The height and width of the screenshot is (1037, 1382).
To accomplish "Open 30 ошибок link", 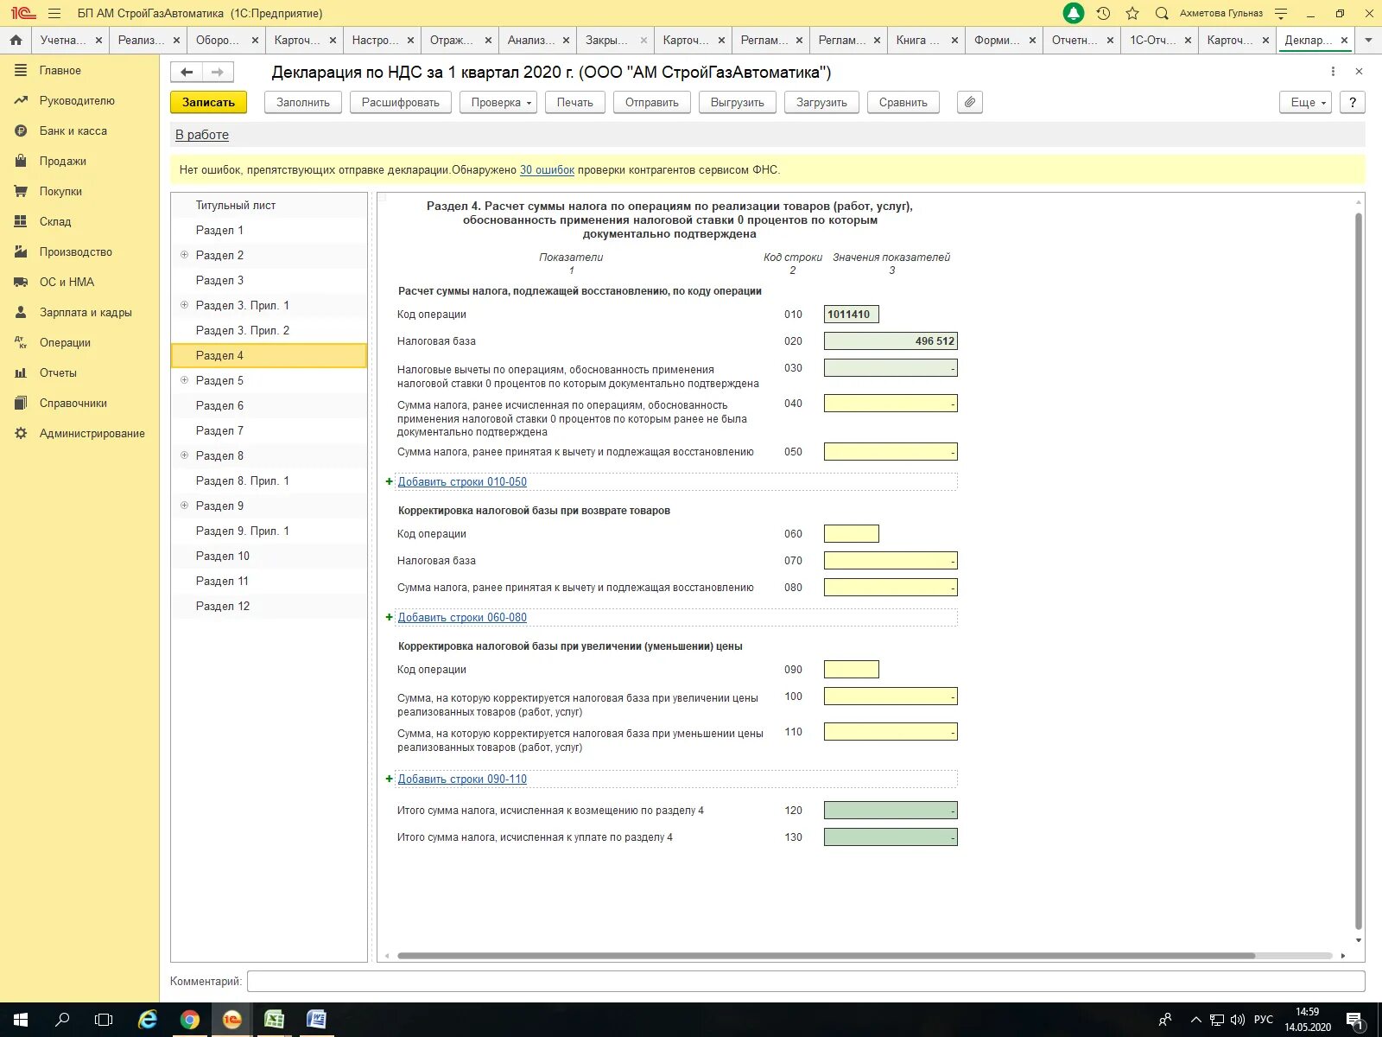I will (x=547, y=170).
